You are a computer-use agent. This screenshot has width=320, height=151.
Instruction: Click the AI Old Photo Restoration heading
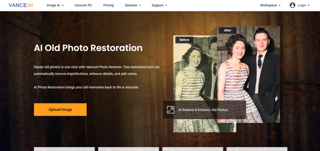(88, 48)
